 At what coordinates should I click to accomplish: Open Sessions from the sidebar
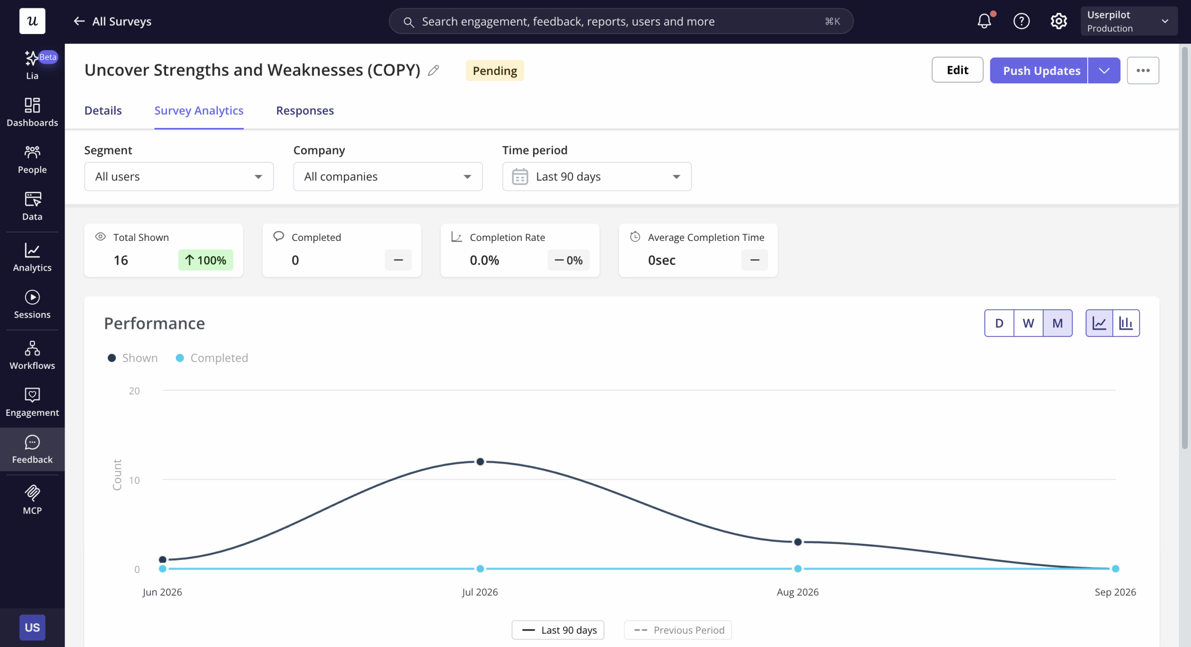pos(32,305)
